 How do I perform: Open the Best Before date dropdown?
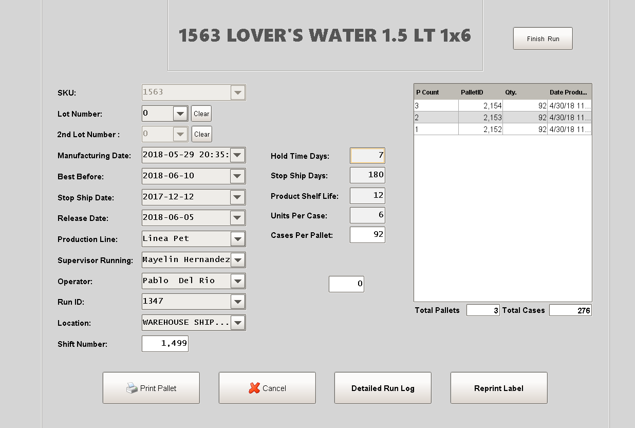click(x=237, y=176)
